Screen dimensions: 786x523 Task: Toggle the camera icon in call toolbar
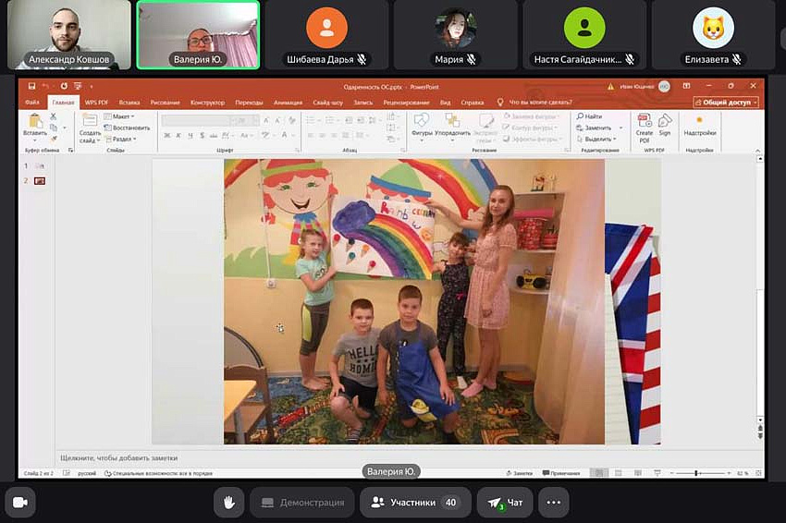tap(19, 502)
